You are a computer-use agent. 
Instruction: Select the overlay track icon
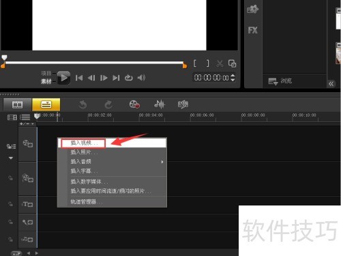27,178
